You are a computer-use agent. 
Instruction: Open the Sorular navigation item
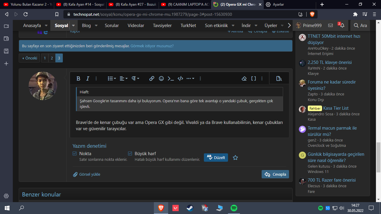point(112,26)
